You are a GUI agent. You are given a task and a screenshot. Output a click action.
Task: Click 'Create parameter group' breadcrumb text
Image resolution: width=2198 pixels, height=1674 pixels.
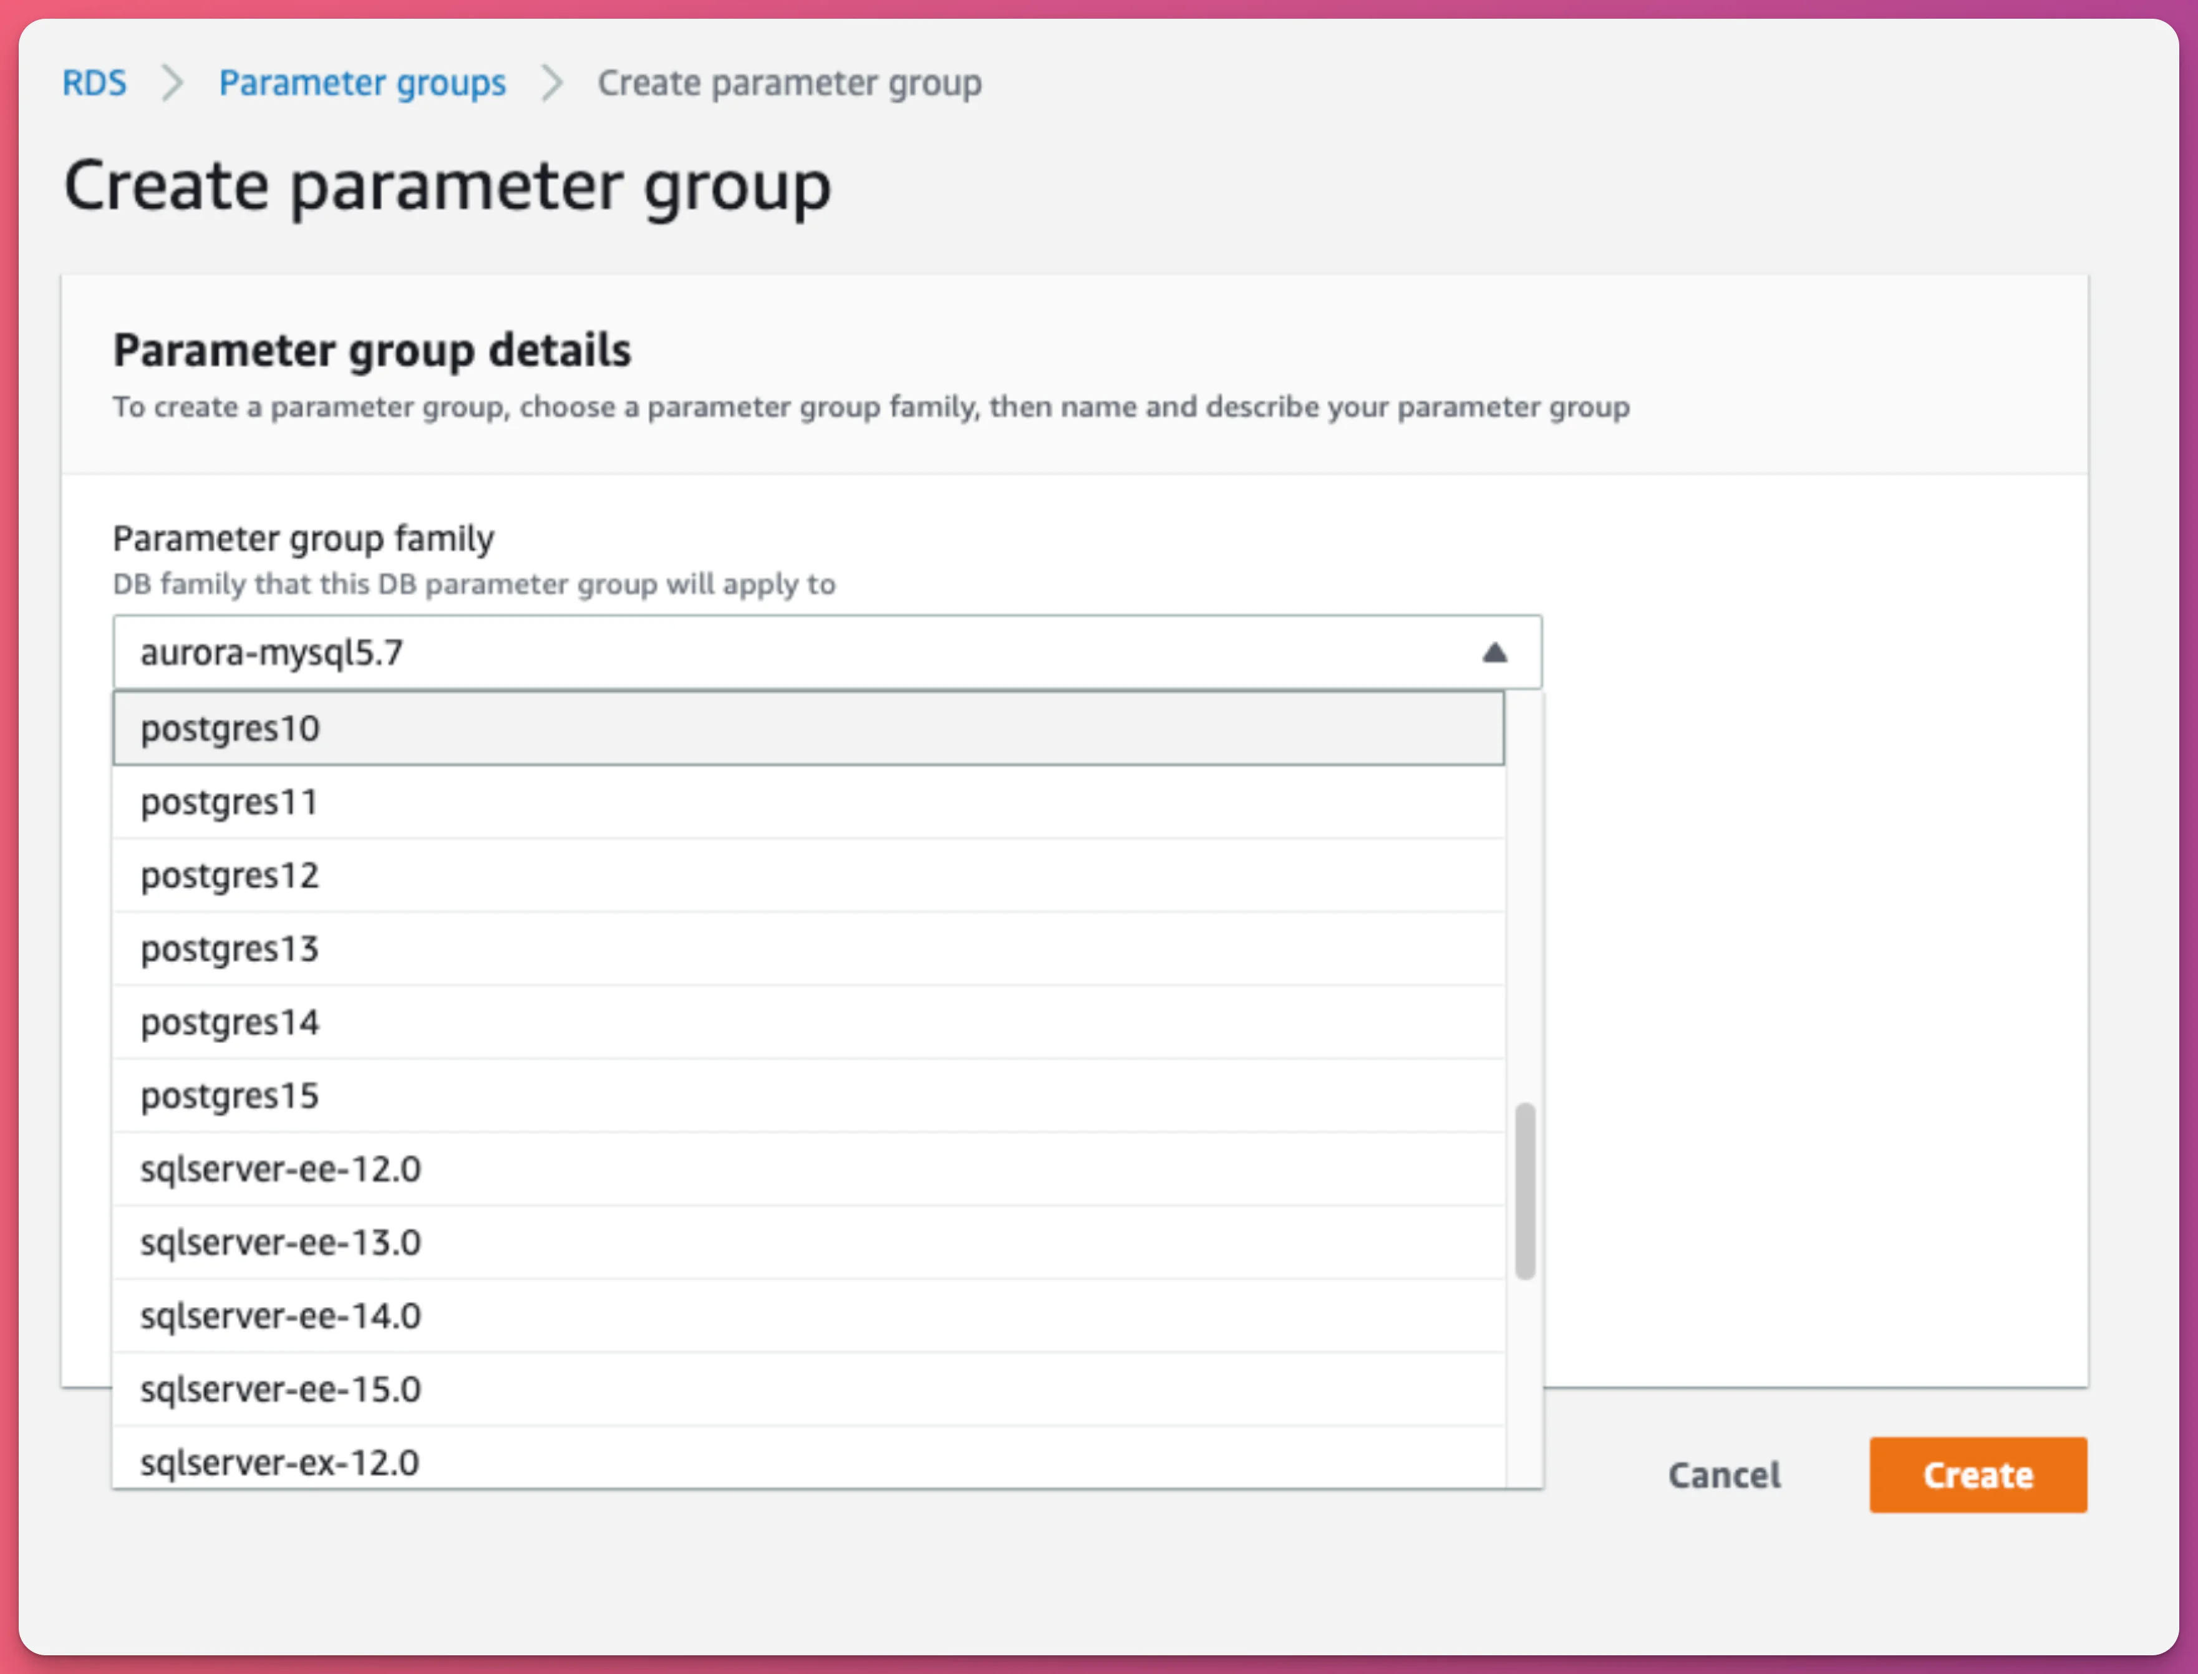coord(789,83)
